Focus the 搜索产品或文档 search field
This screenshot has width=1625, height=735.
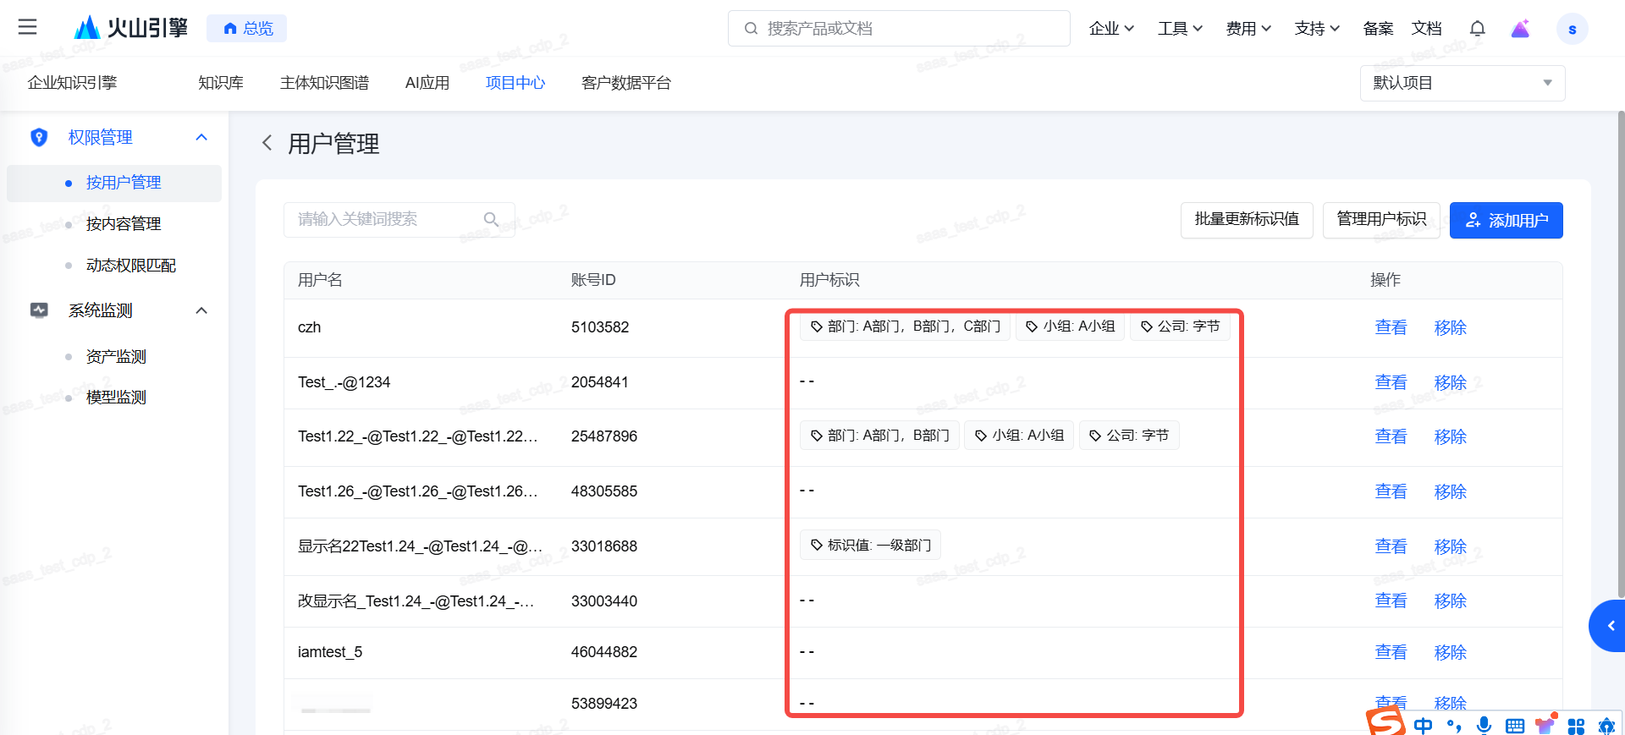click(899, 29)
